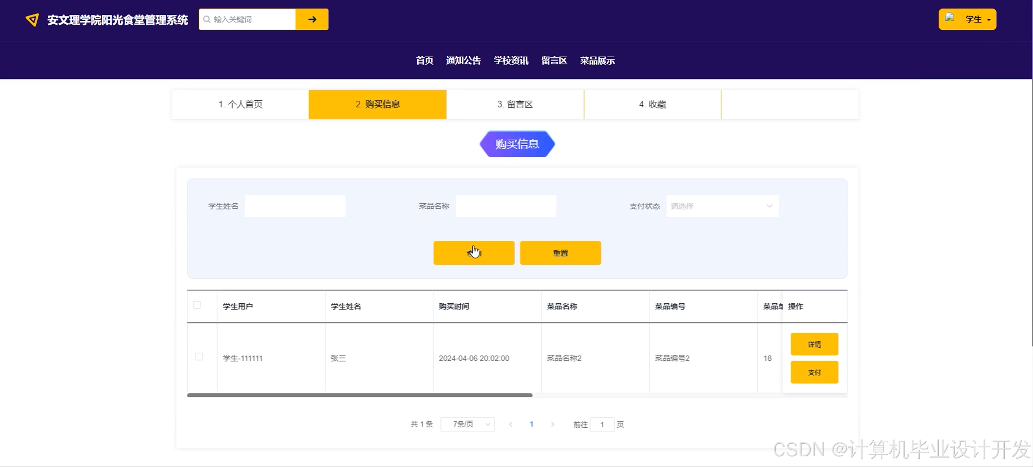Screen dimensions: 1033x467
Task: Open the 学生 user menu dropdown
Action: [978, 19]
